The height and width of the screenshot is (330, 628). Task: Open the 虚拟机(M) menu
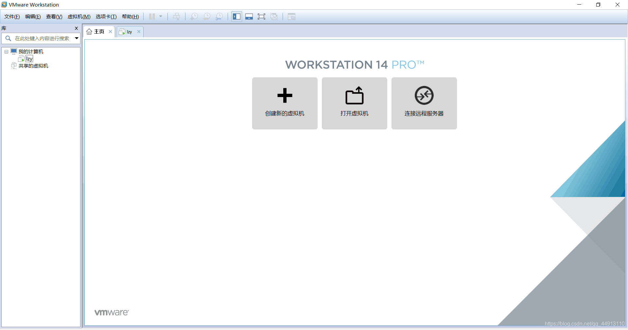tap(79, 17)
